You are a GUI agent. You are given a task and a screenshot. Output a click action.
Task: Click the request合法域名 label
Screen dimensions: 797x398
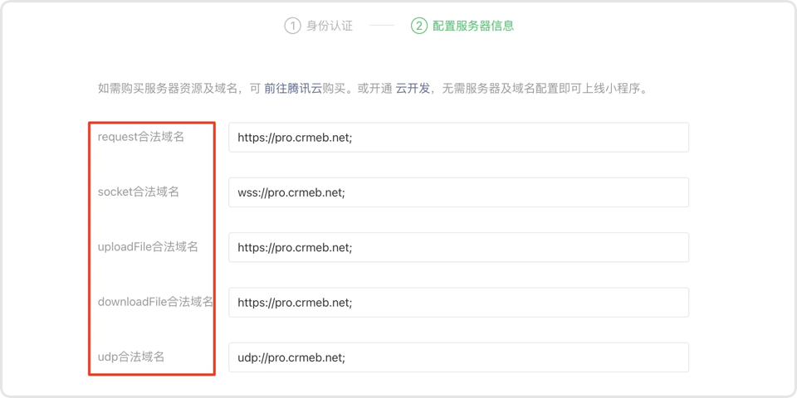[141, 137]
